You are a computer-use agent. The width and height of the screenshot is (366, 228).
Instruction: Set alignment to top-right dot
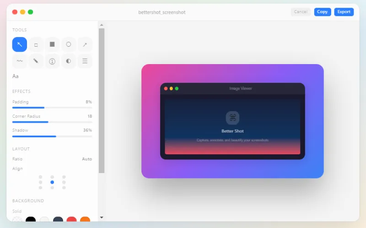coord(64,177)
